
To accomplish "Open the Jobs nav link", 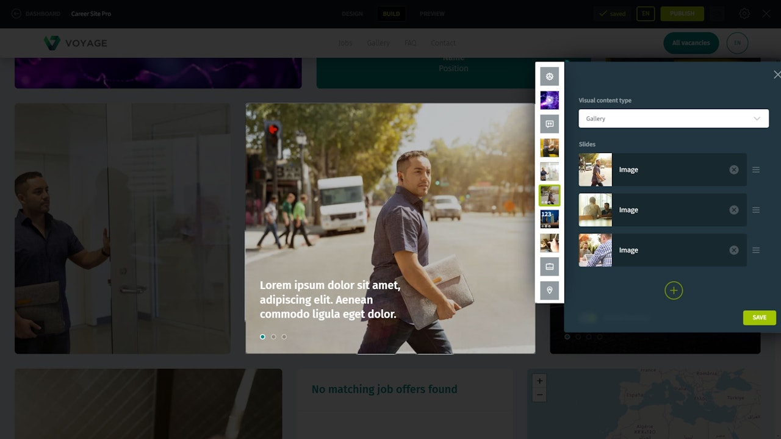I will (345, 43).
